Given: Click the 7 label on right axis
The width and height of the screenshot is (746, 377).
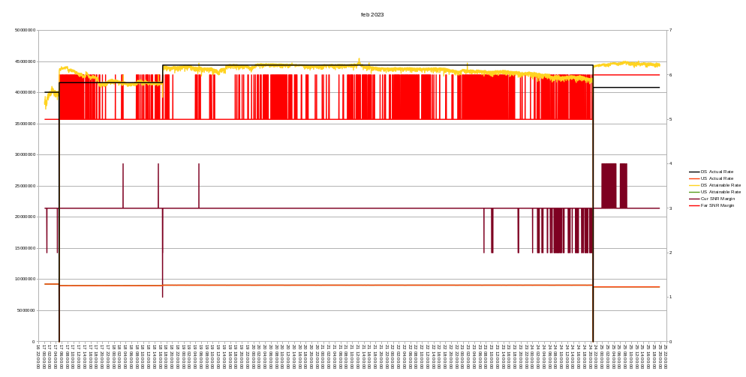Looking at the screenshot, I should pyautogui.click(x=670, y=31).
